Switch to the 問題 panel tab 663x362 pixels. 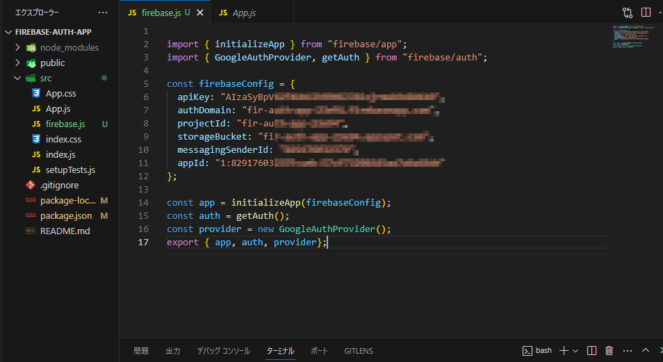pos(141,351)
